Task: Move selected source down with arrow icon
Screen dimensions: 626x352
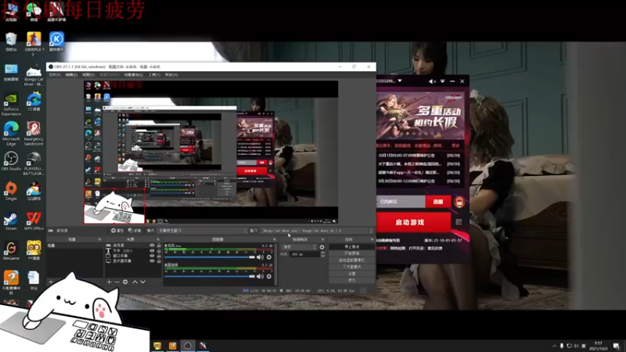Action: click(x=143, y=282)
